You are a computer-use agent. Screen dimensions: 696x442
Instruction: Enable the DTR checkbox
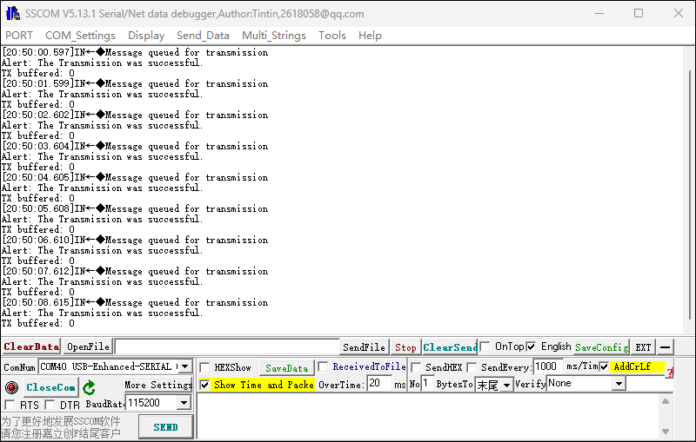[x=50, y=405]
